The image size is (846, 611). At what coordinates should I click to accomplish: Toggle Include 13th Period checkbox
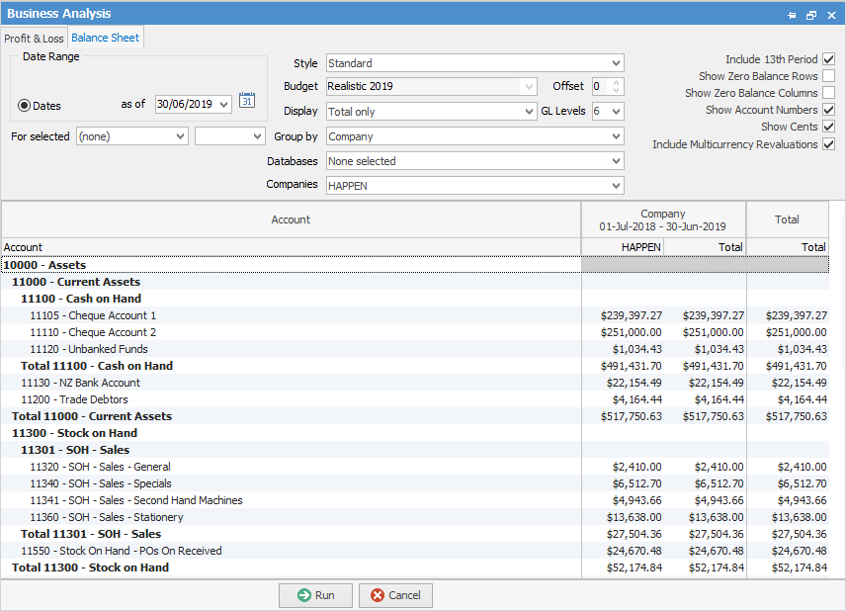[828, 59]
